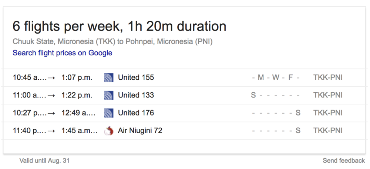Click the Air Niugini airline logo
370x169 pixels.
108,131
